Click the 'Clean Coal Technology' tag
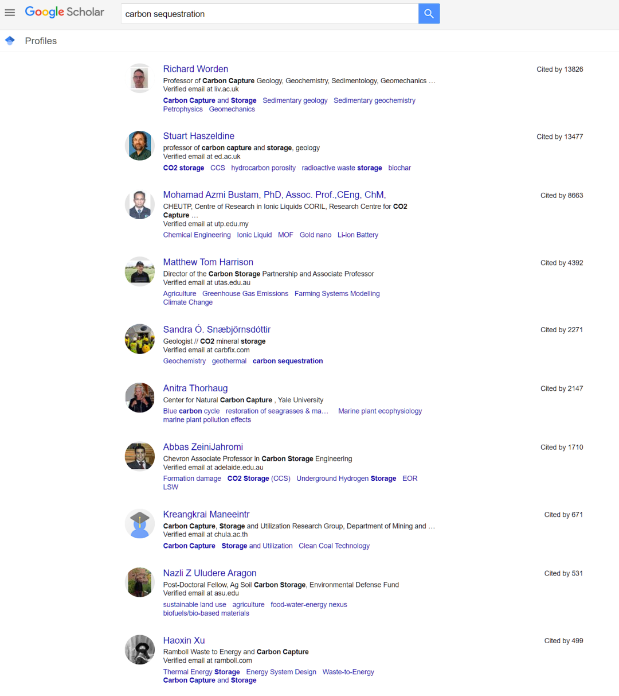Screen dimensions: 619x696 334,546
